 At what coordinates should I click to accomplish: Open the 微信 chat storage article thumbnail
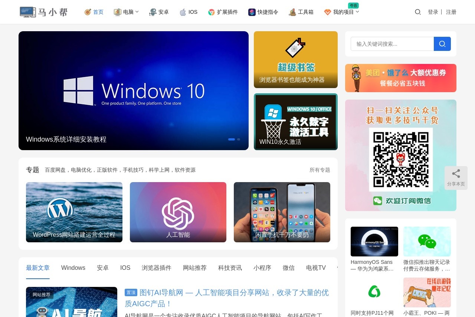pyautogui.click(x=427, y=242)
